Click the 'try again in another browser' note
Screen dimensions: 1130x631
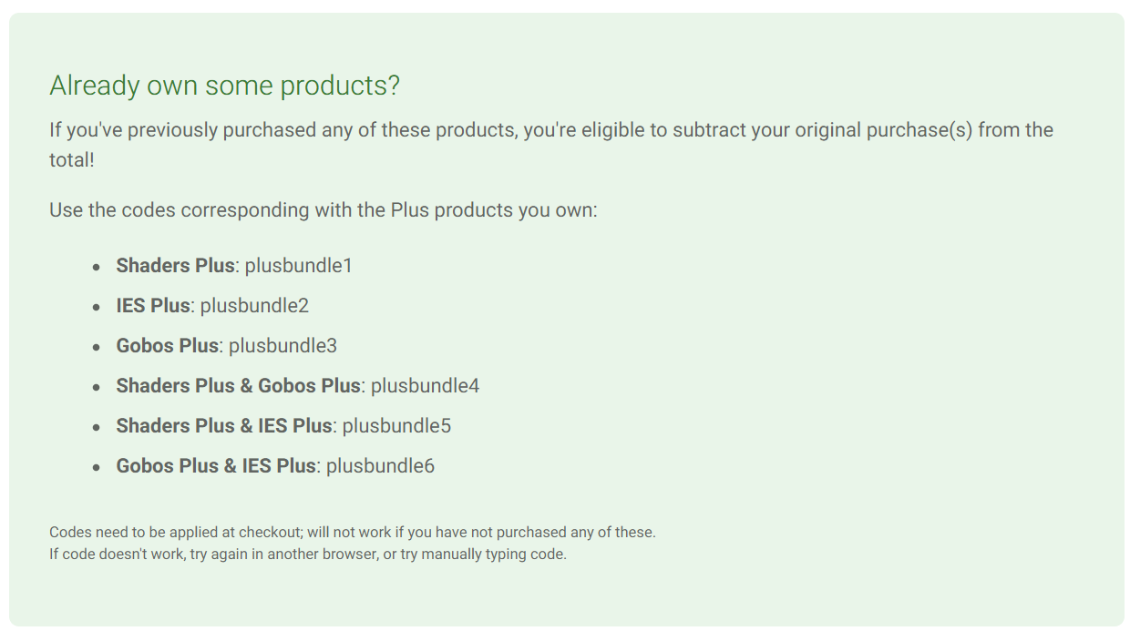click(308, 555)
